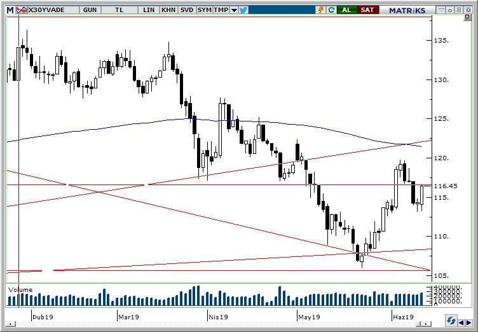The width and height of the screenshot is (478, 332).
Task: Click the lightning bolt icon
Action: [x=321, y=10]
